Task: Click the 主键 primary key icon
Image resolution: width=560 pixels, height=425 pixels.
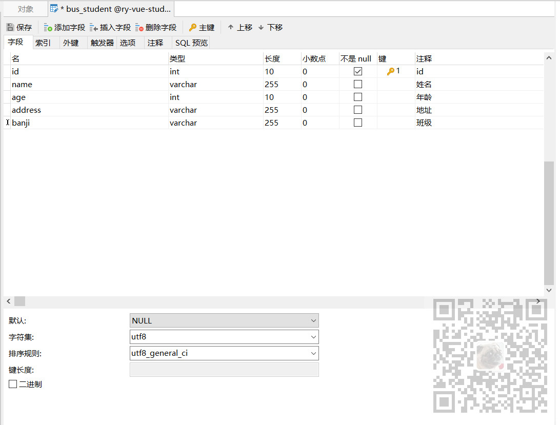Action: pos(192,27)
